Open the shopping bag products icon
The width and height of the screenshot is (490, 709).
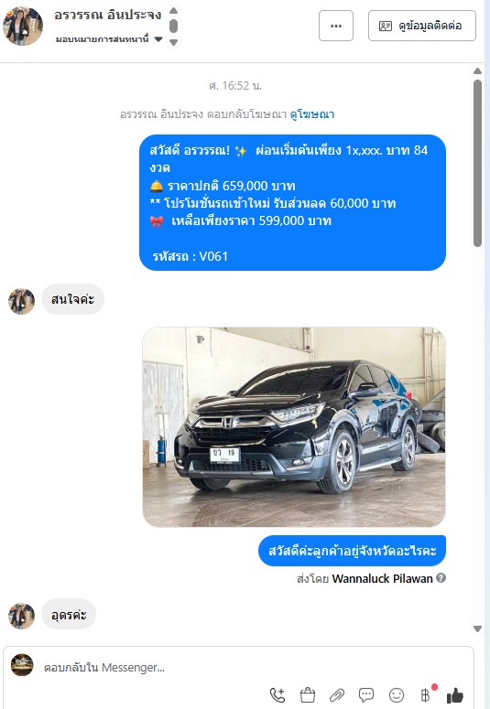click(x=308, y=694)
